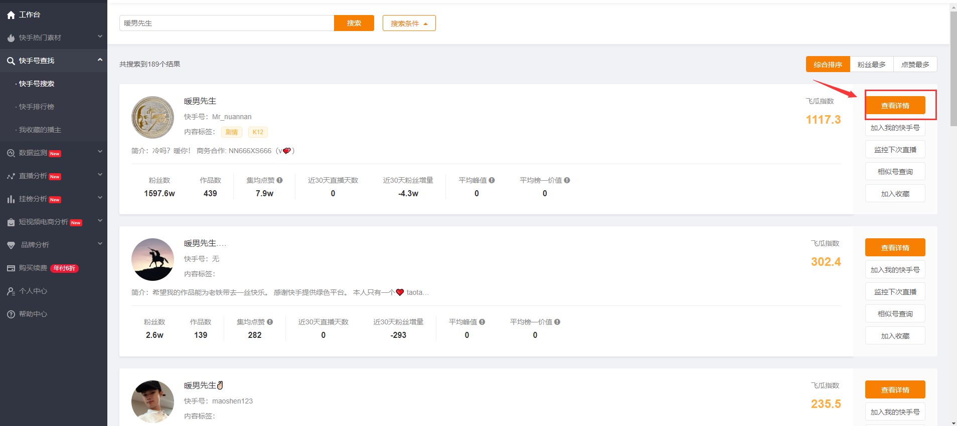Expand the 数据监测 sidebar menu
Viewport: 957px width, 426px height.
pyautogui.click(x=100, y=152)
